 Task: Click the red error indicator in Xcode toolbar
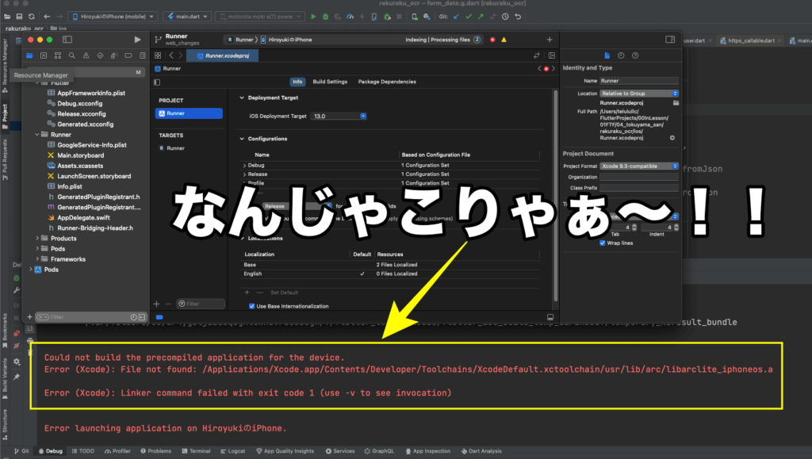pyautogui.click(x=492, y=40)
